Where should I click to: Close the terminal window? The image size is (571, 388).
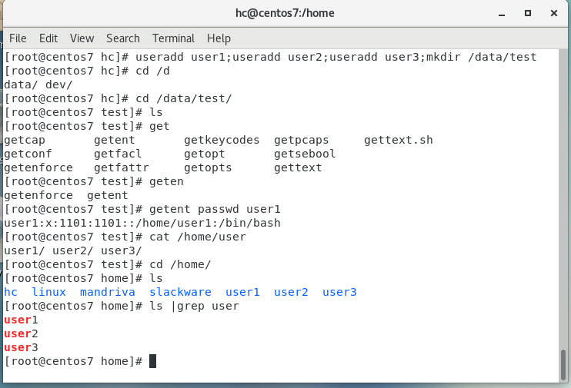click(553, 13)
